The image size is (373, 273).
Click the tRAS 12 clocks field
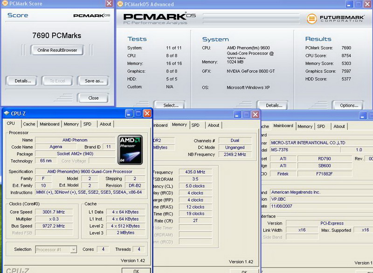pos(195,207)
